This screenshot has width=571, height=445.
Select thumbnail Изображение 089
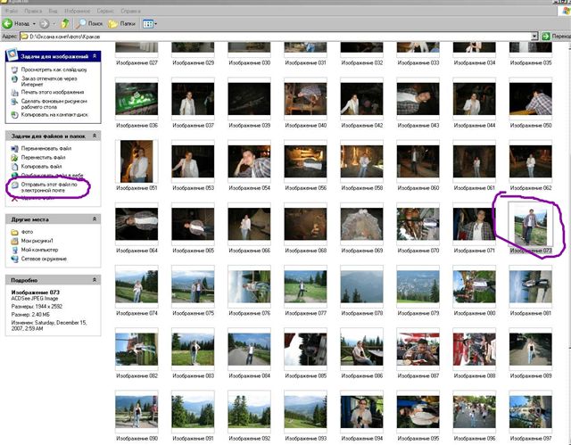531,349
